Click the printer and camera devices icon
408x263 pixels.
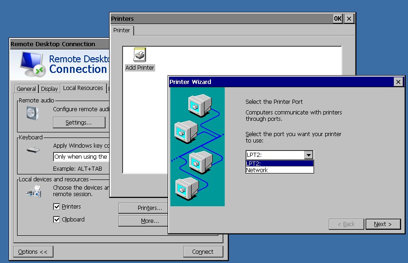(34, 191)
